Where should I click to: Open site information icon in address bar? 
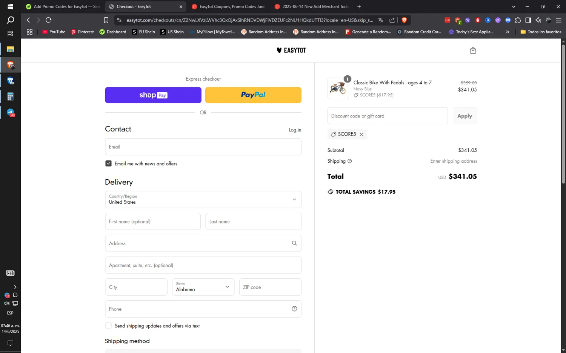(119, 20)
